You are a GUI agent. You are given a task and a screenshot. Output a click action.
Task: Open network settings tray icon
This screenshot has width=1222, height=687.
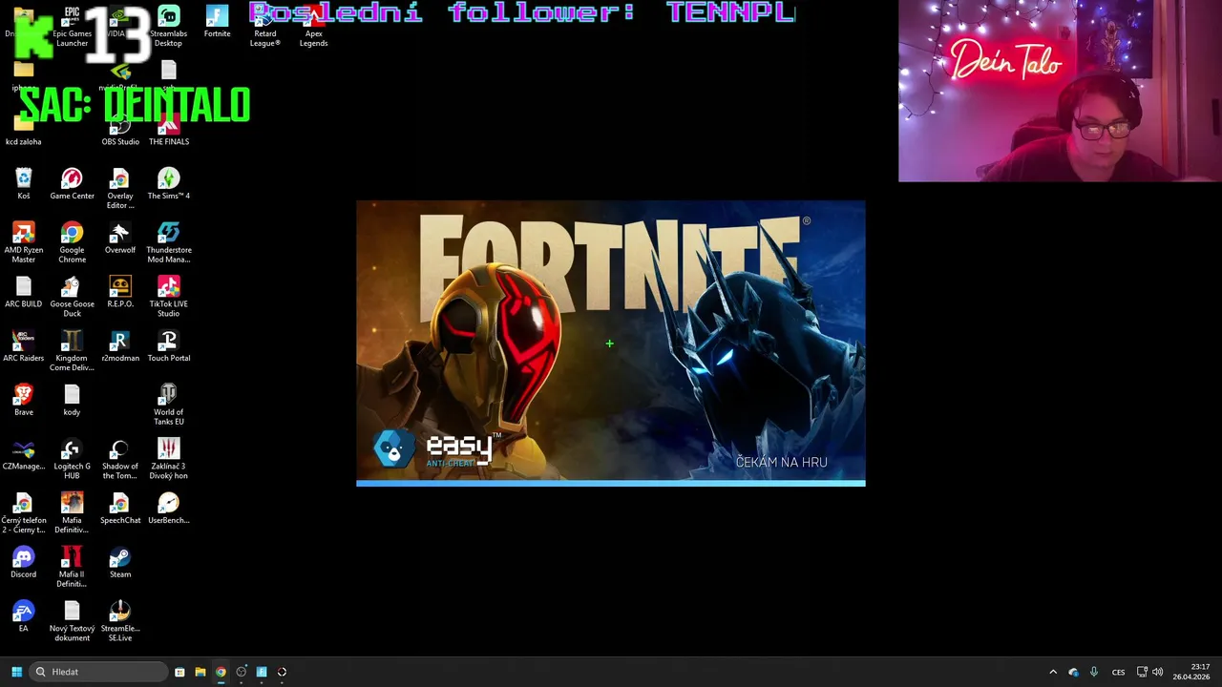pyautogui.click(x=1142, y=672)
